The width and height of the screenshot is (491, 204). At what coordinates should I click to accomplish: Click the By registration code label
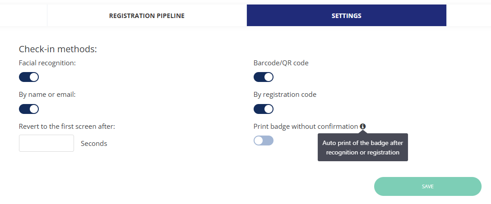[x=285, y=95]
